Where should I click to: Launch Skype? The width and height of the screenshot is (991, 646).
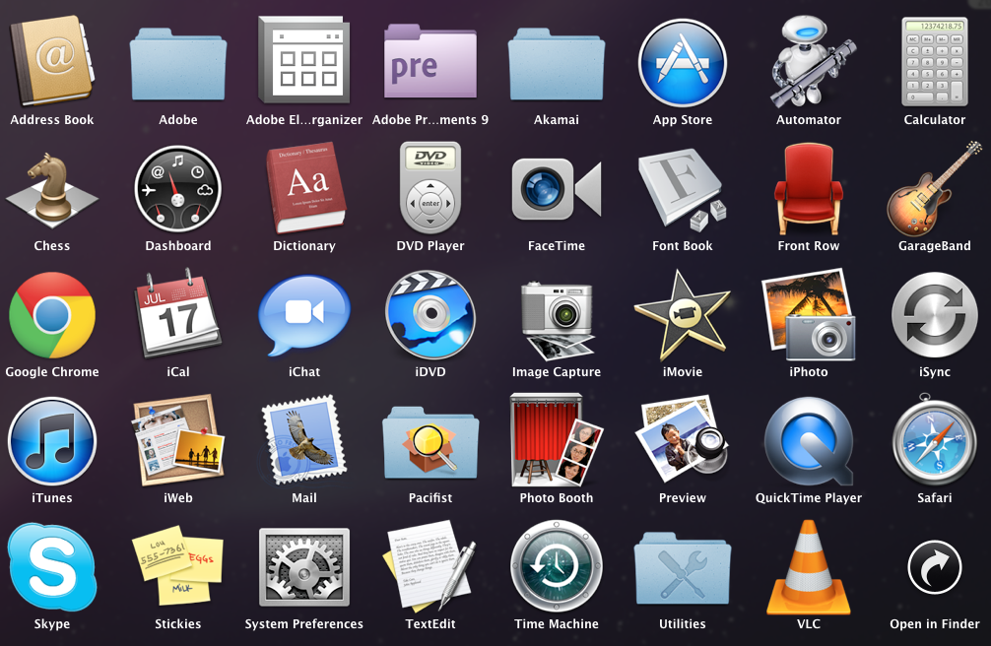click(x=52, y=567)
